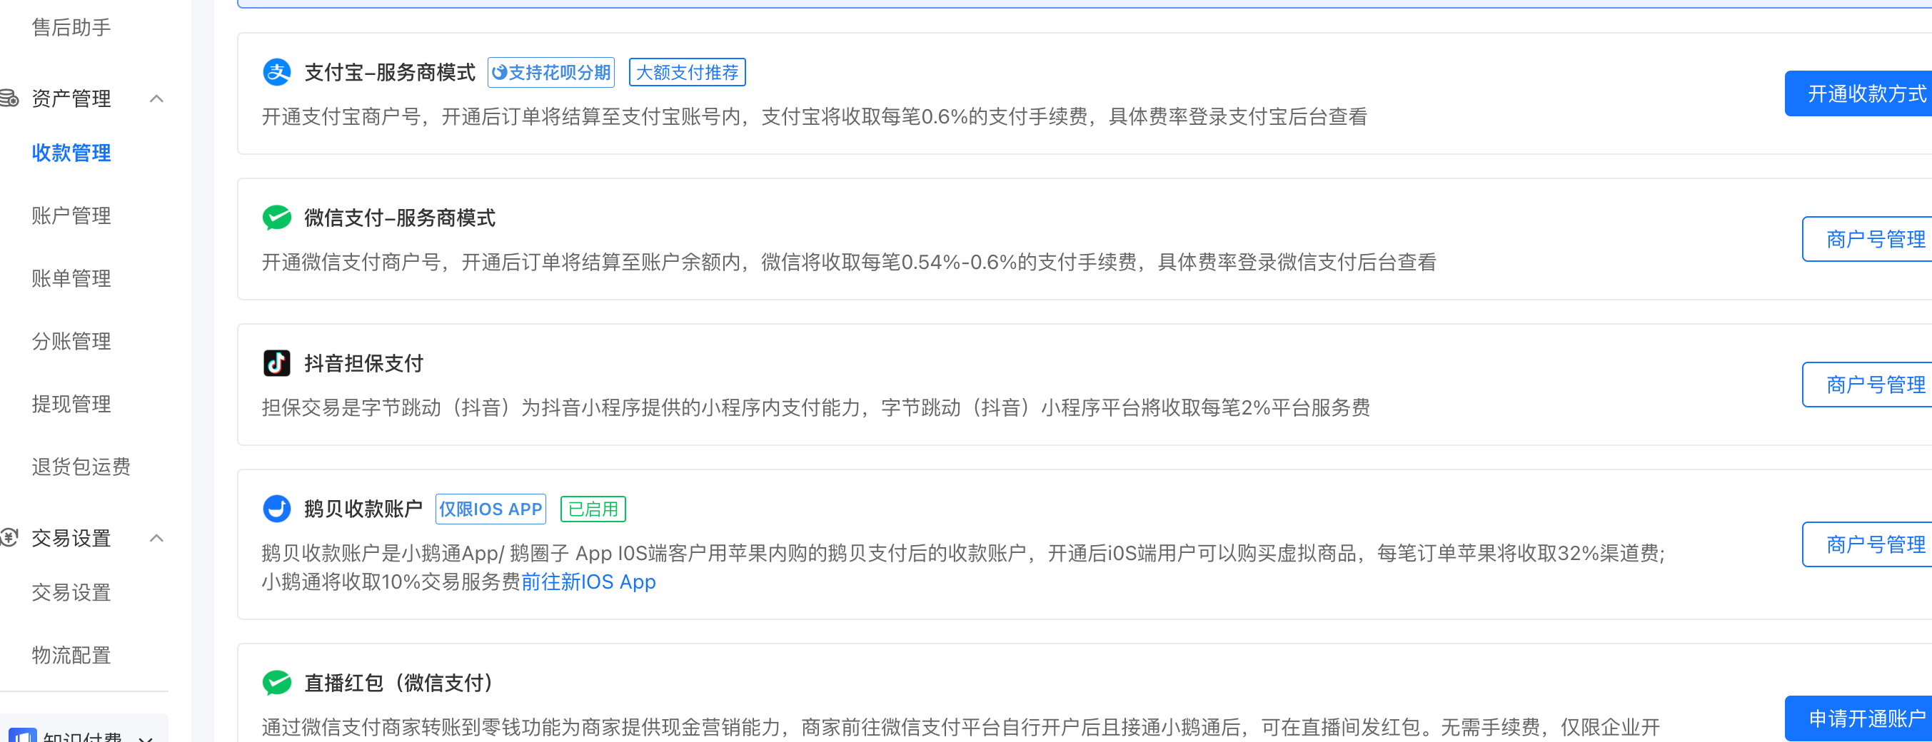
Task: Click the 前往新IOS App link
Action: (590, 582)
